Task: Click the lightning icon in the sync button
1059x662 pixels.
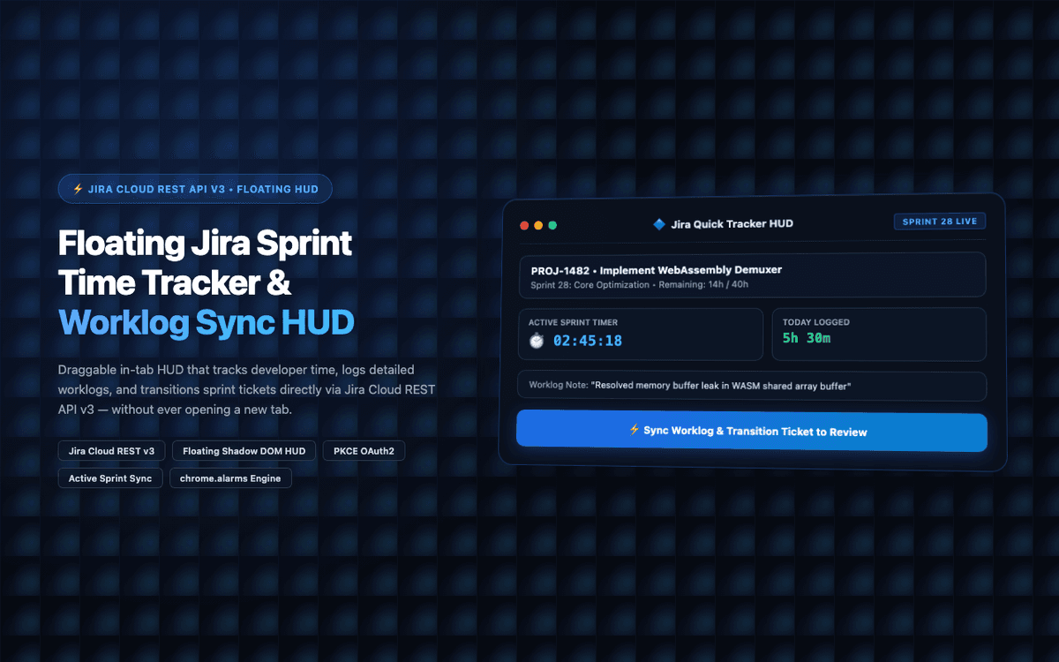Action: [634, 430]
